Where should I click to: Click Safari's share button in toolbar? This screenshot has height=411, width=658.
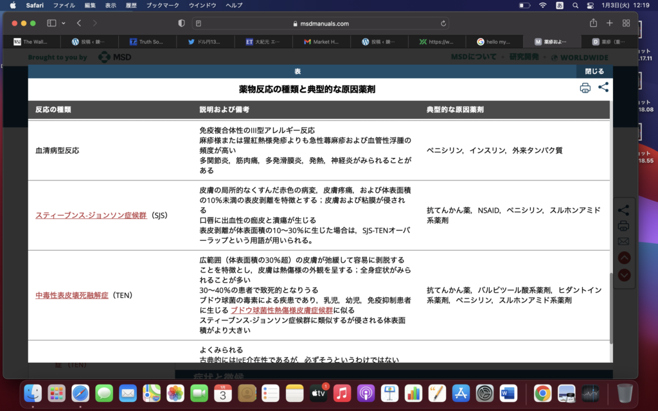[593, 23]
